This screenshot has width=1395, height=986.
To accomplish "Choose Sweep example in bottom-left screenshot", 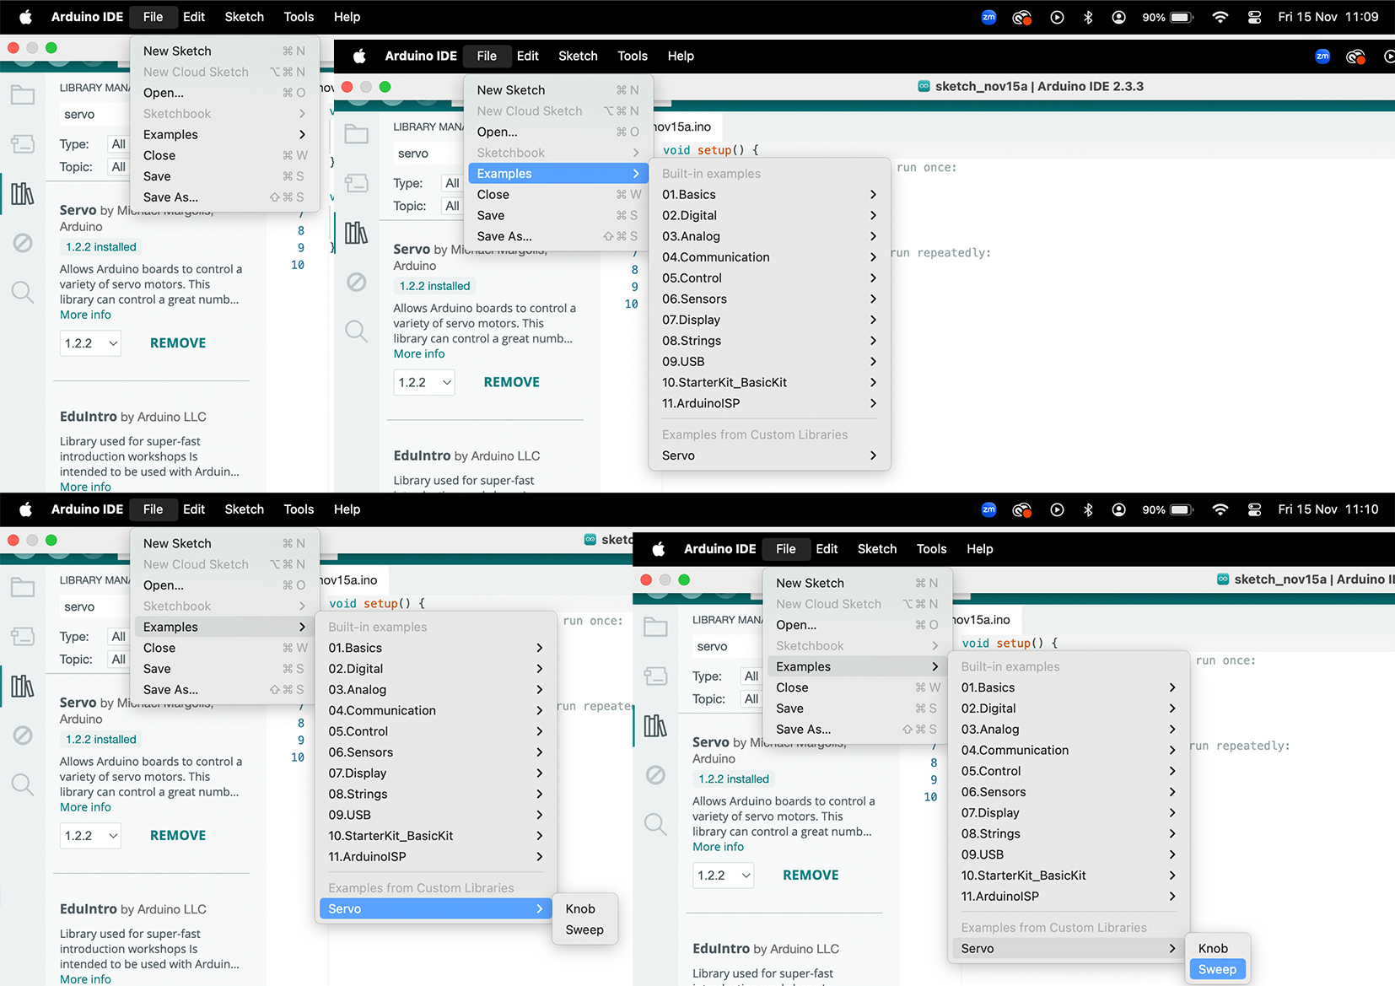I will [584, 929].
